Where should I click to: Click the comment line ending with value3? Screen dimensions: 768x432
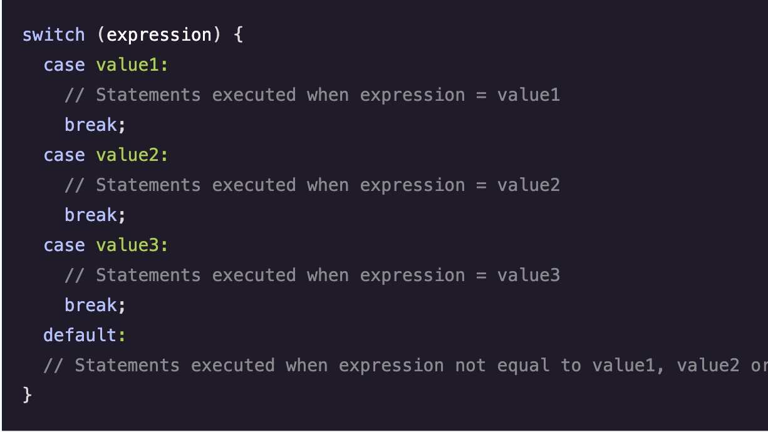312,275
